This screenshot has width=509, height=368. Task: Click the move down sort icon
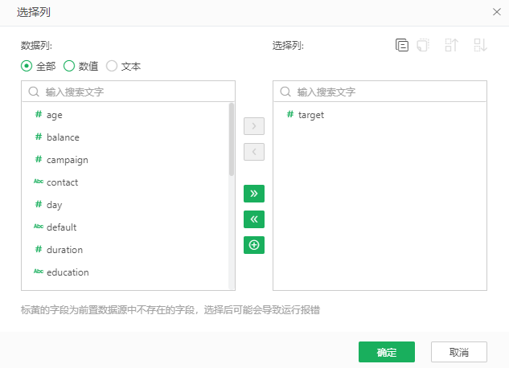coord(480,46)
